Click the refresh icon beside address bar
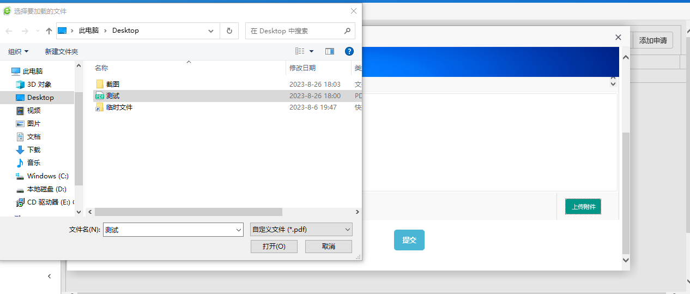This screenshot has width=690, height=294. click(x=229, y=31)
